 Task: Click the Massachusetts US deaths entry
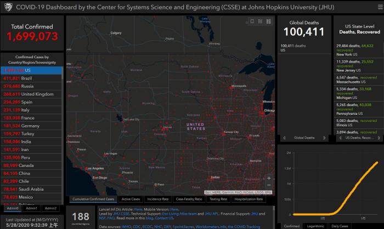point(359,80)
